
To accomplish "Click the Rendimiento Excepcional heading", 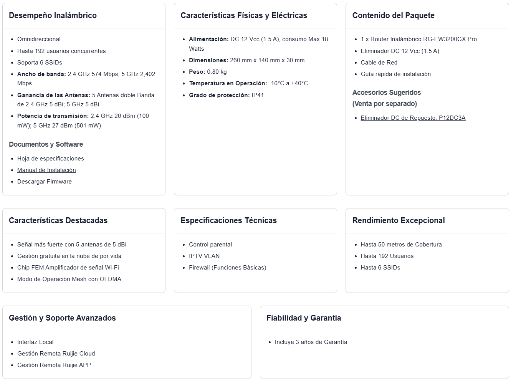I will coord(398,221).
